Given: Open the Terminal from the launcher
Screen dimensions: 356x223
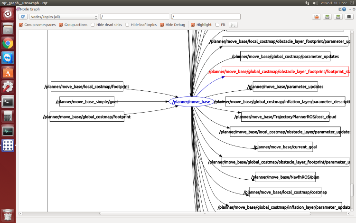Looking at the screenshot, I should click(8, 101).
